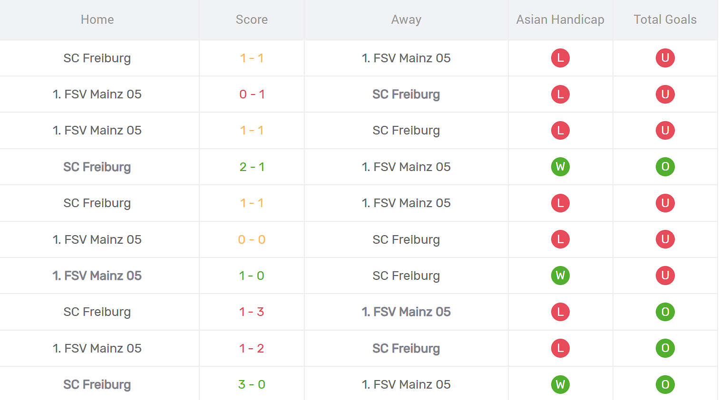
Task: Select the 0 - 0 draw score
Action: [252, 239]
